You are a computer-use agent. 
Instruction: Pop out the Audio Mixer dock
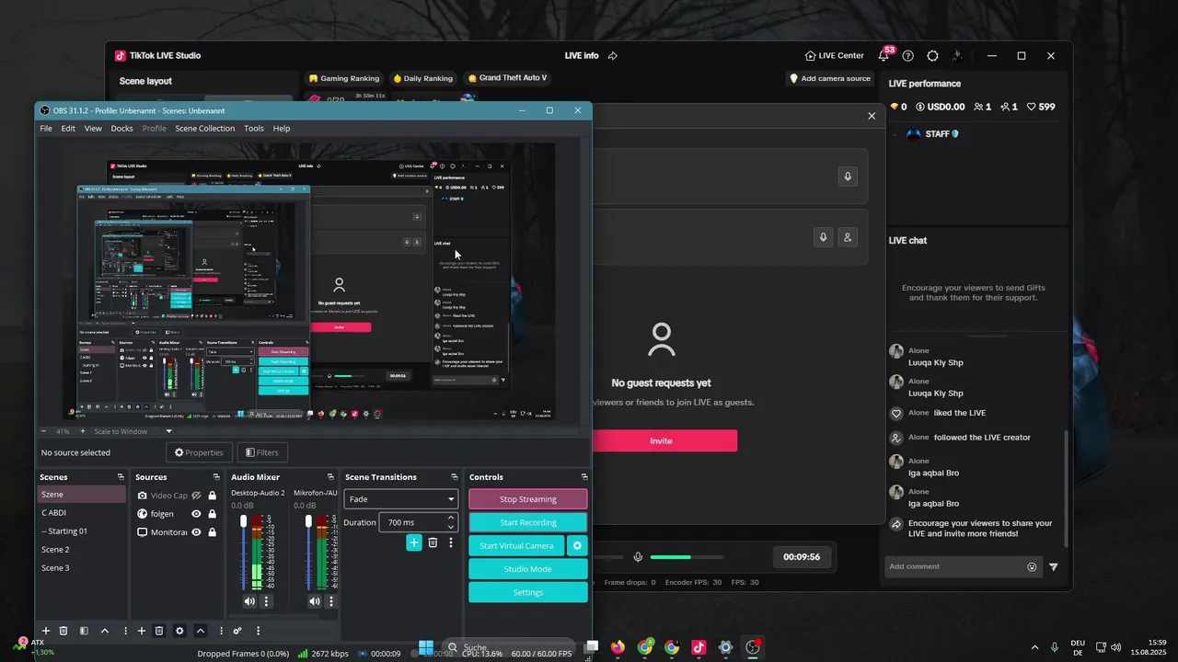(x=330, y=477)
